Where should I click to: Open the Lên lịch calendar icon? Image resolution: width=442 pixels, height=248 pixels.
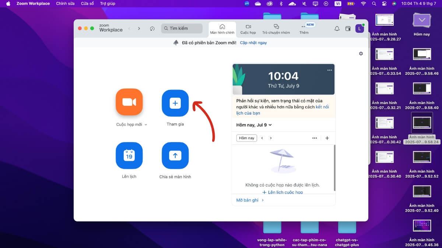pyautogui.click(x=129, y=155)
